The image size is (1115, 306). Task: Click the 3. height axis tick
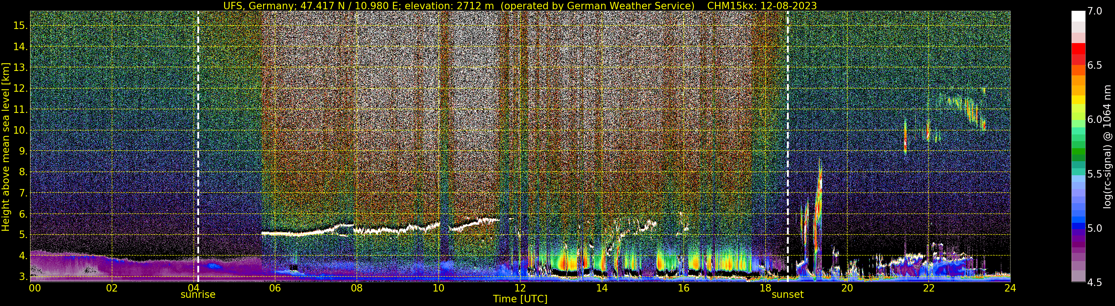tap(23, 277)
